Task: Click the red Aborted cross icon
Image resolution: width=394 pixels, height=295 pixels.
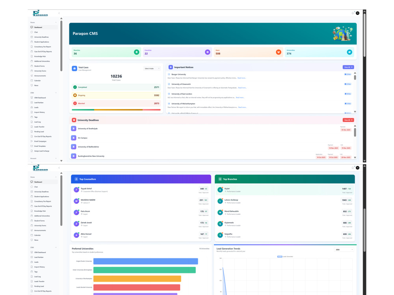Action: pos(75,103)
